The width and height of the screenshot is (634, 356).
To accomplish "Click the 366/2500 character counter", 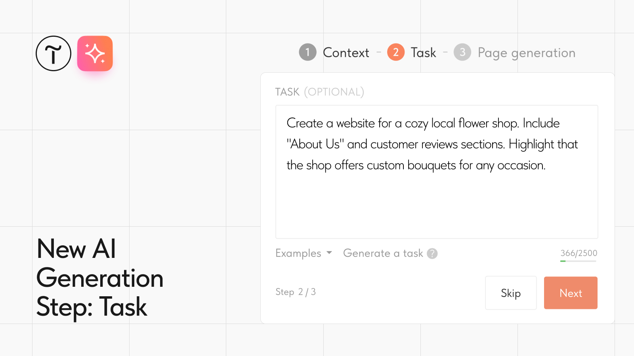I will [x=579, y=253].
